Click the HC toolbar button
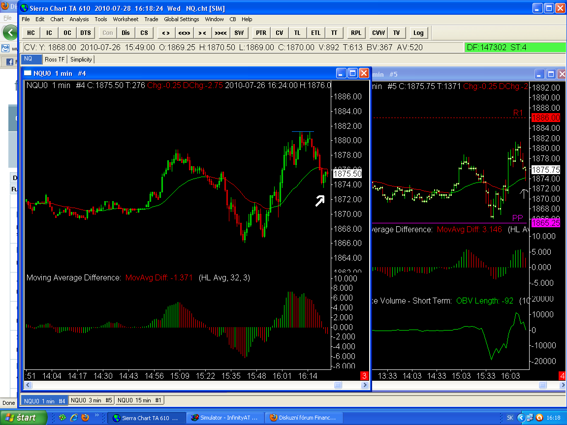The width and height of the screenshot is (567, 425). coord(31,33)
